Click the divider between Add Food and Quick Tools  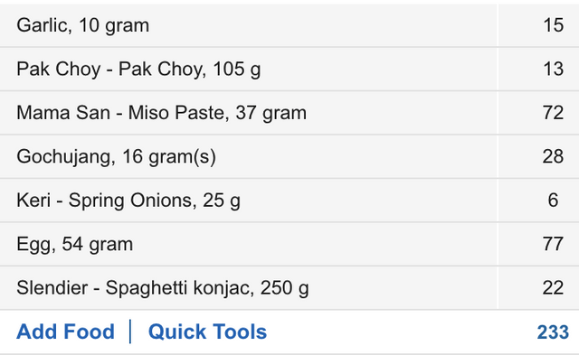tap(130, 332)
